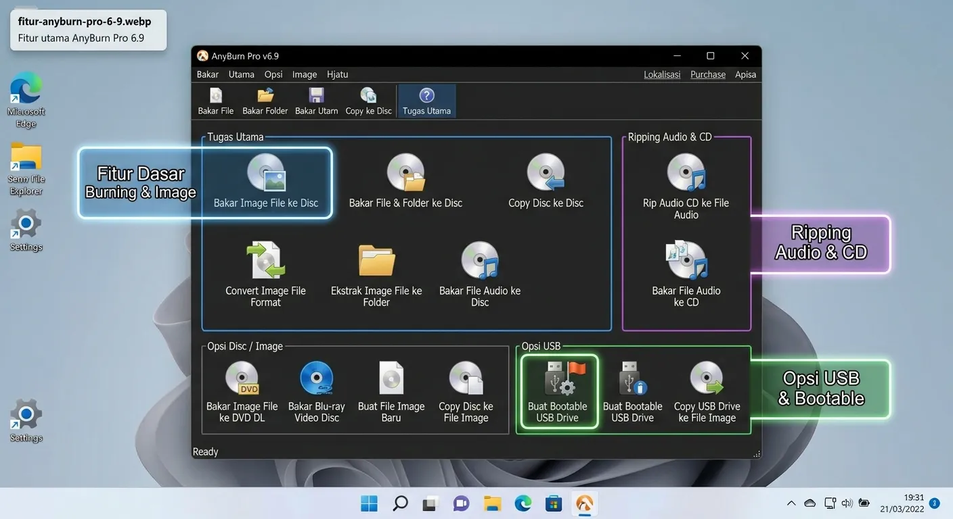Open File Explorer on taskbar
Viewport: 953px width, 519px height.
492,503
